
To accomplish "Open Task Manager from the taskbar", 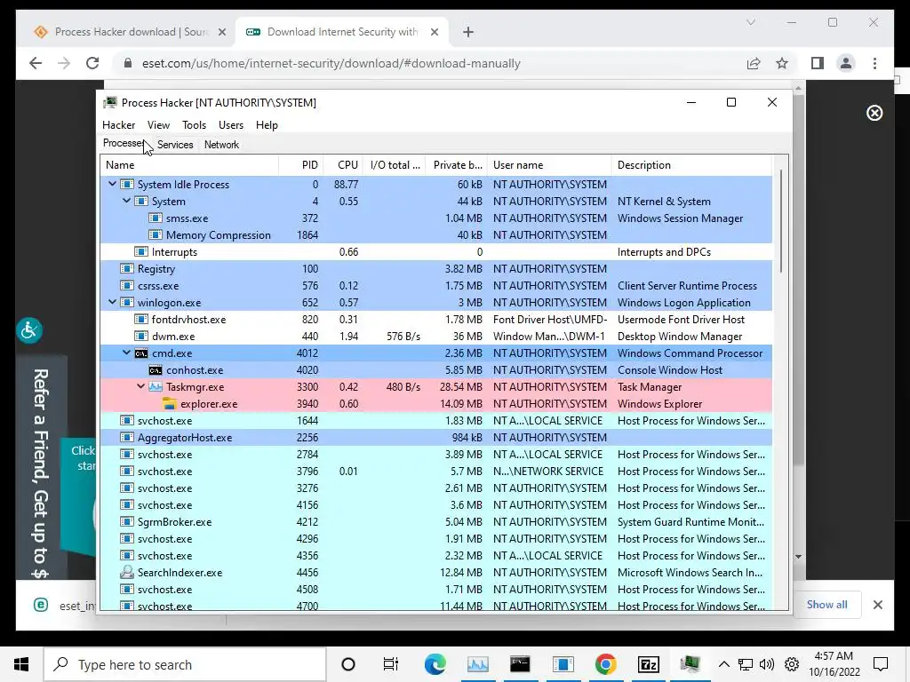I will click(477, 664).
